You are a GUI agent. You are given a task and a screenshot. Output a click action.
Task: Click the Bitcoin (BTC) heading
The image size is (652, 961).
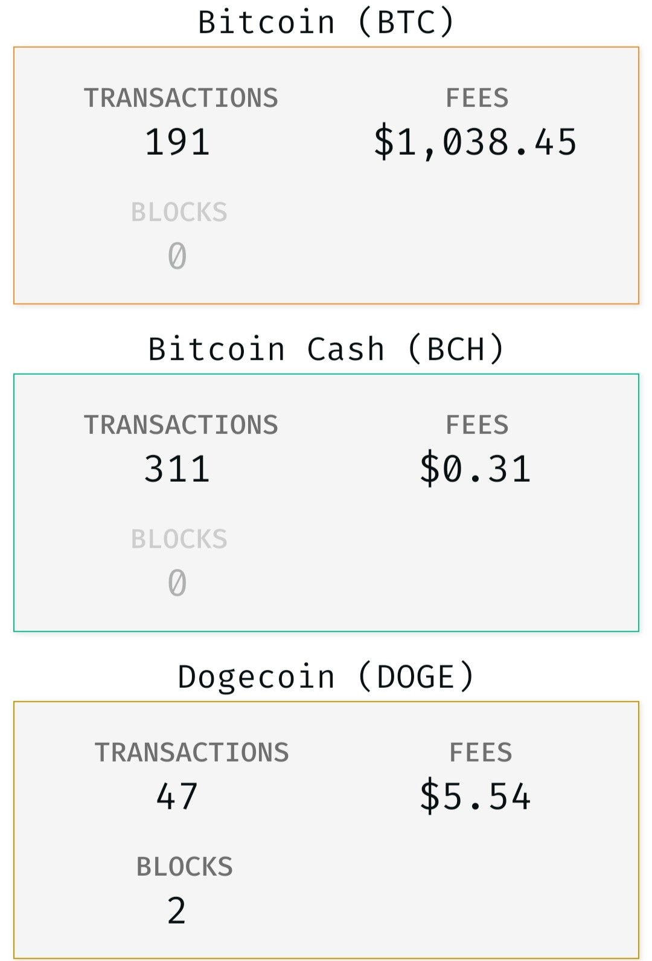[x=326, y=23]
